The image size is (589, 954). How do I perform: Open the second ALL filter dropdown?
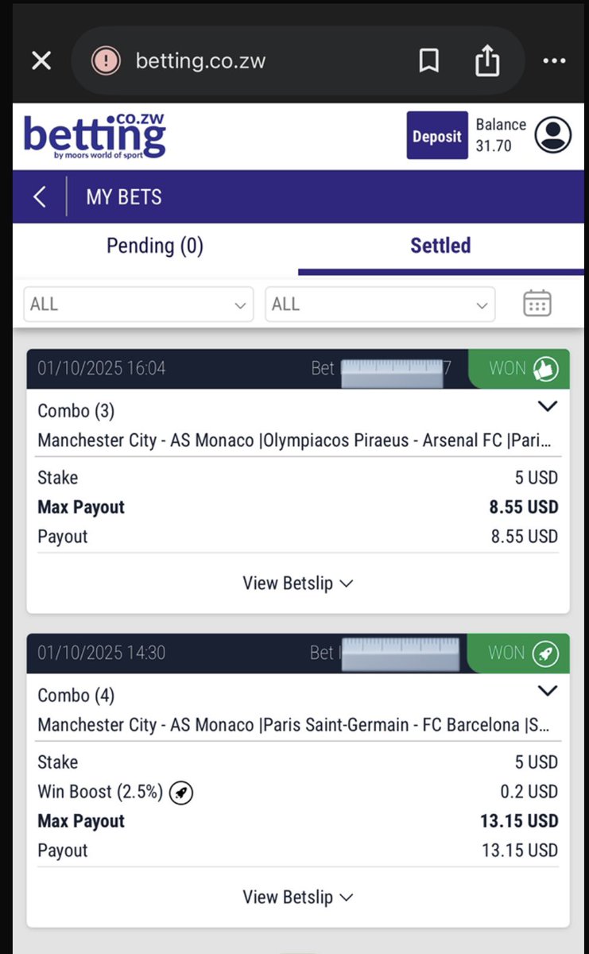coord(380,304)
